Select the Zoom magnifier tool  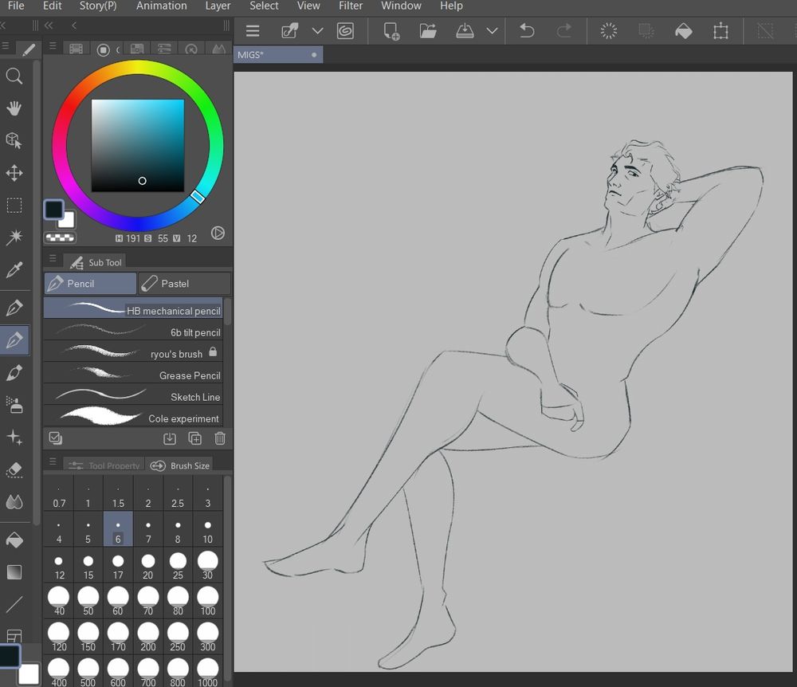pos(14,77)
